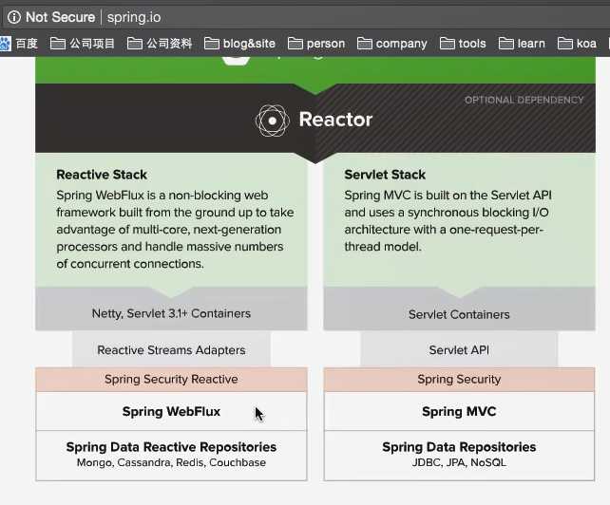Open the 公司项目 bookmarks folder

pos(83,43)
